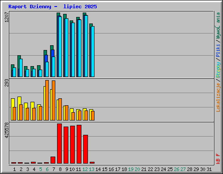
Task: Select the red KB bar for day 8
Action: pos(59,144)
